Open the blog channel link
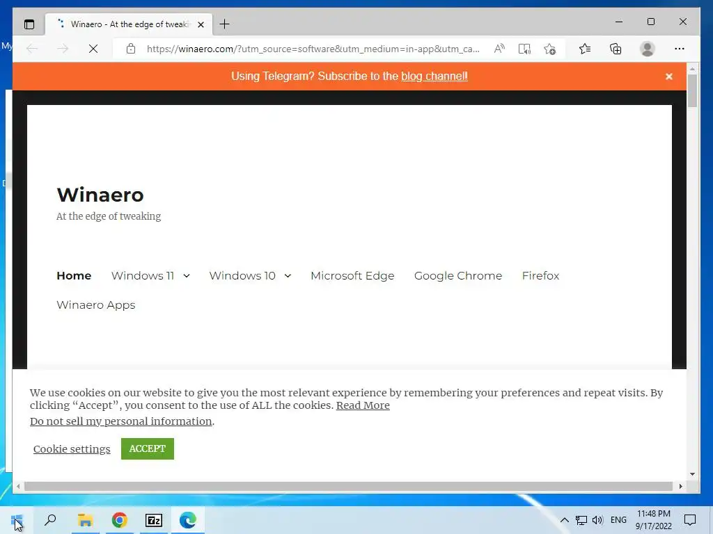This screenshot has width=713, height=534. (x=434, y=76)
